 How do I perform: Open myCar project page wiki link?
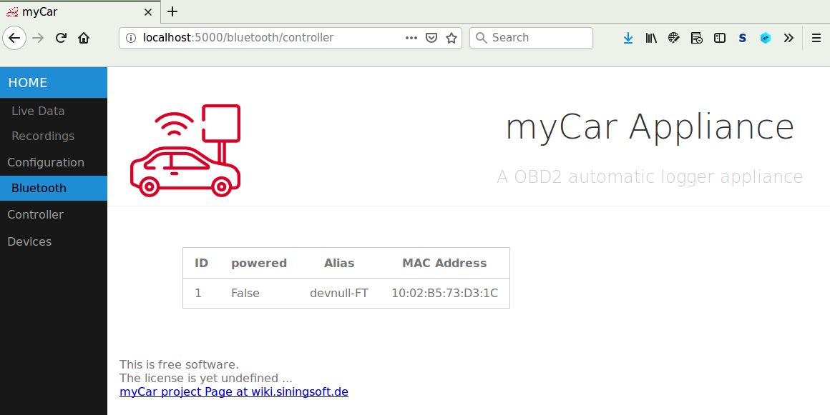234,391
